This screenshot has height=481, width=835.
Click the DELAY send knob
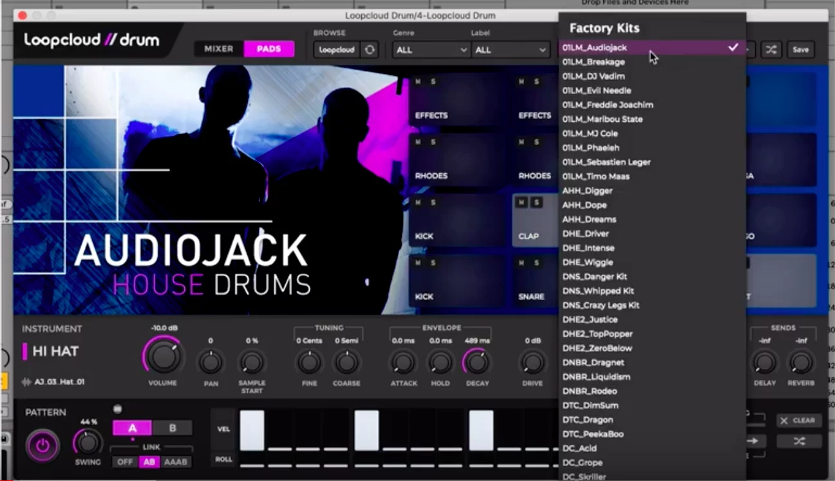(764, 363)
